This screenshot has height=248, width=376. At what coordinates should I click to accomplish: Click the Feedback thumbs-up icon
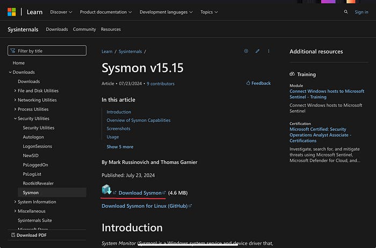[x=248, y=83]
